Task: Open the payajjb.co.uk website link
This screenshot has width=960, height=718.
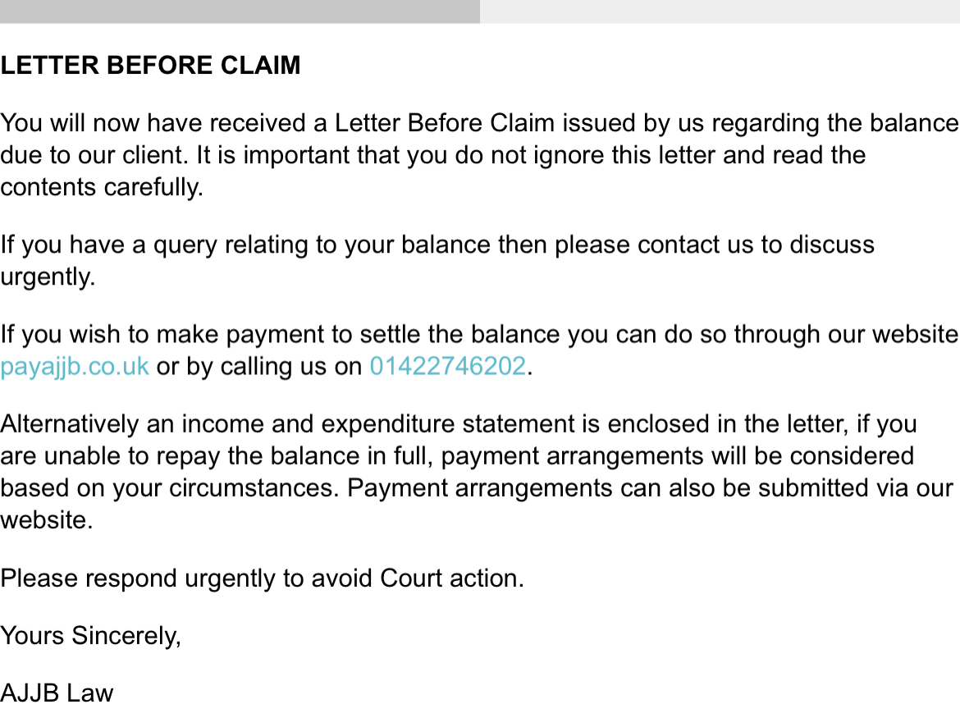Action: (75, 367)
